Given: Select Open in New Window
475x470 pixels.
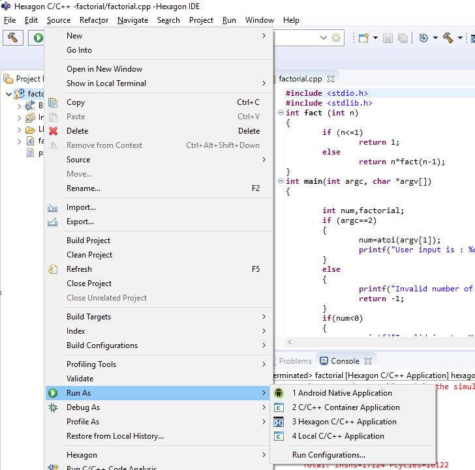Looking at the screenshot, I should coord(159,69).
